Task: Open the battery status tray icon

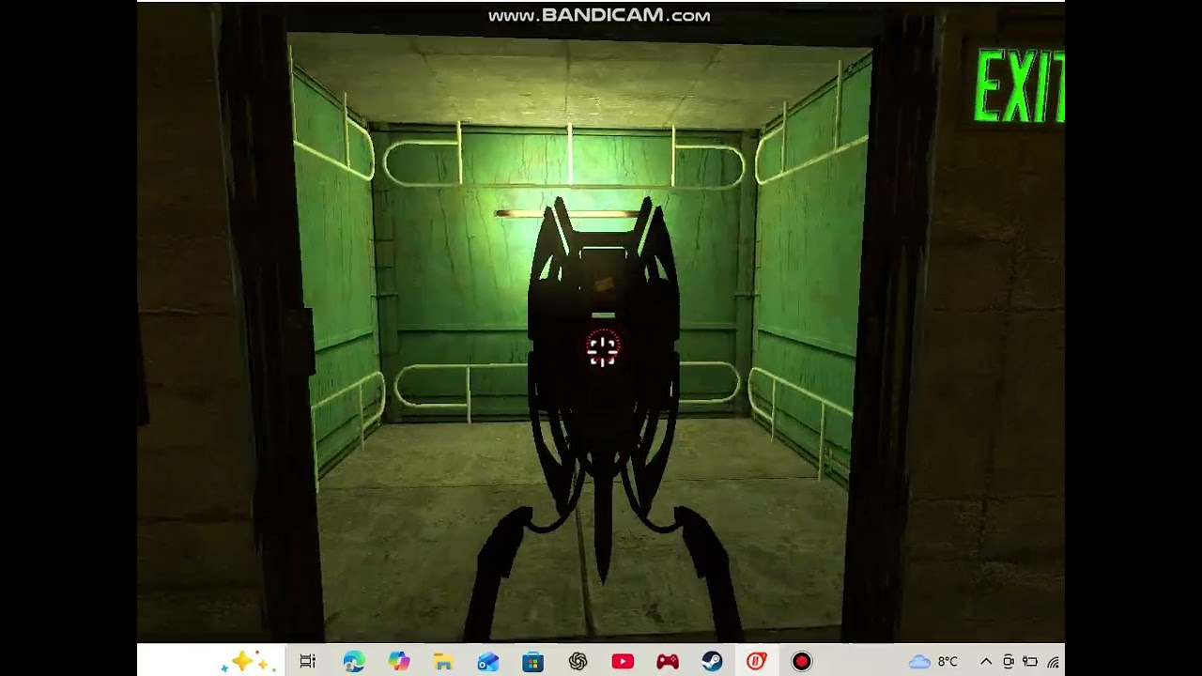Action: coord(1030,662)
